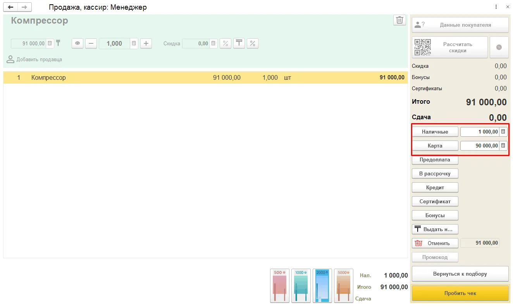
Task: Click Добавить продавца to add a seller
Action: click(34, 59)
